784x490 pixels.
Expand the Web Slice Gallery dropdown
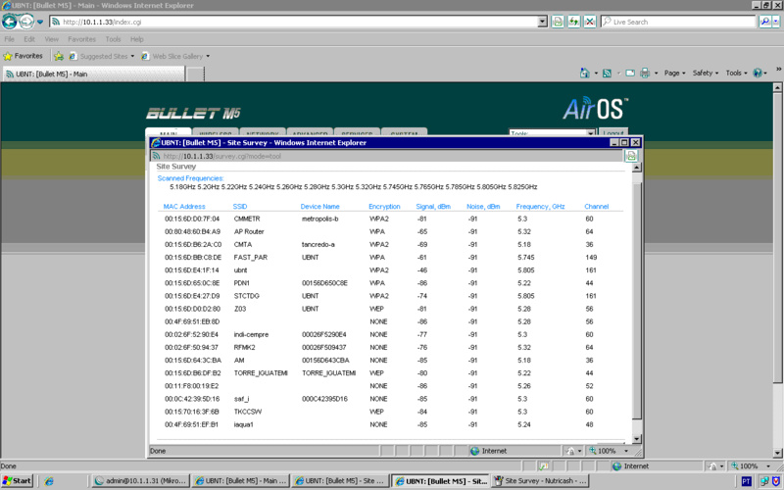coord(208,56)
